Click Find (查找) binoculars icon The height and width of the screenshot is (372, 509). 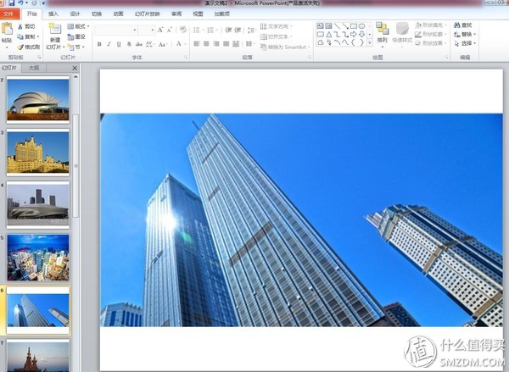[457, 25]
